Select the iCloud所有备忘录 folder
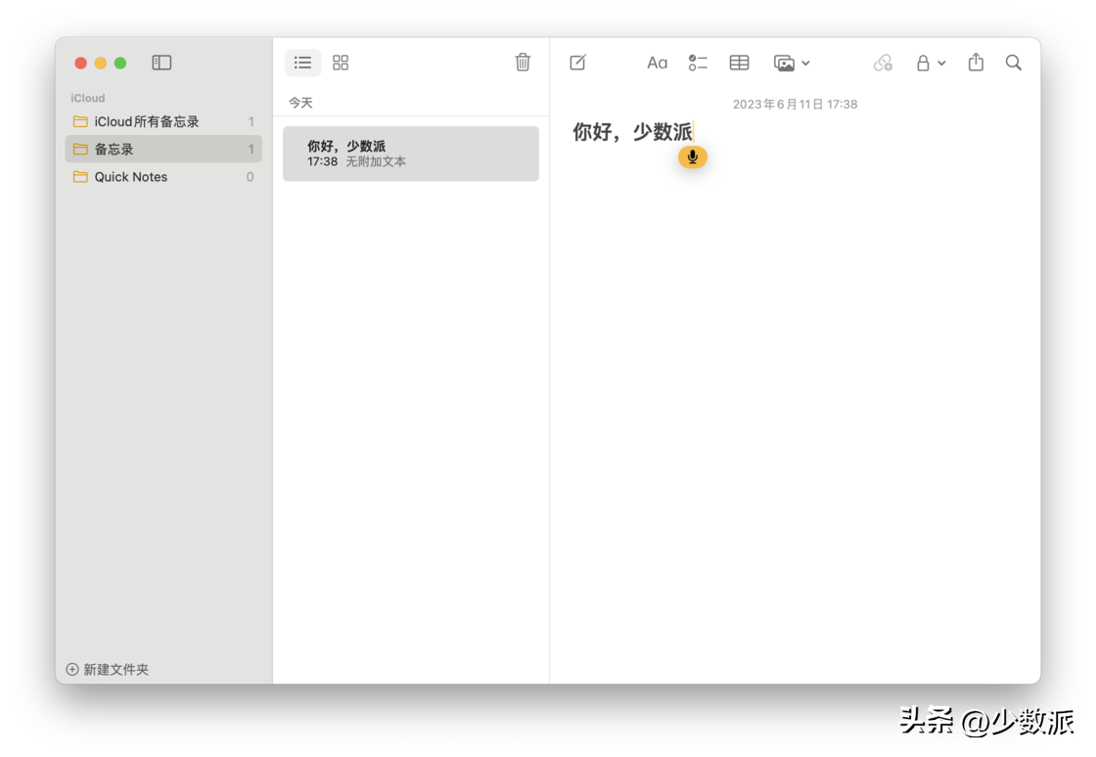The image size is (1096, 757). (x=163, y=121)
